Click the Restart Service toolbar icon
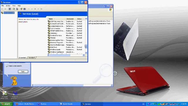The height and width of the screenshot is (106, 188). (41, 9)
